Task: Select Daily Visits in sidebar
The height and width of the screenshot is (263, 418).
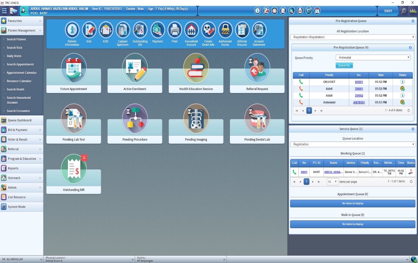Action: [x=14, y=56]
